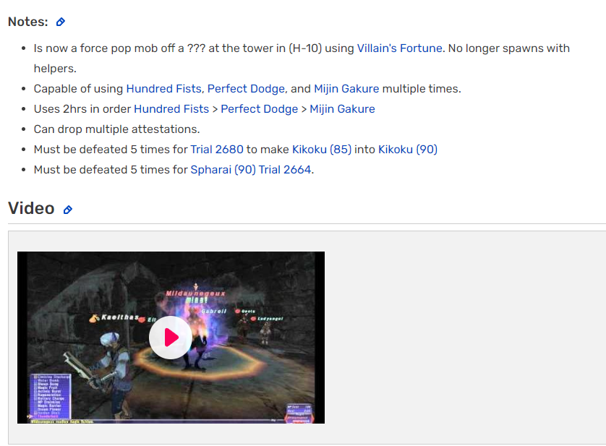Open Hundred Fists link in the 'Capable of using' line
Image resolution: width=606 pixels, height=446 pixels.
(164, 88)
